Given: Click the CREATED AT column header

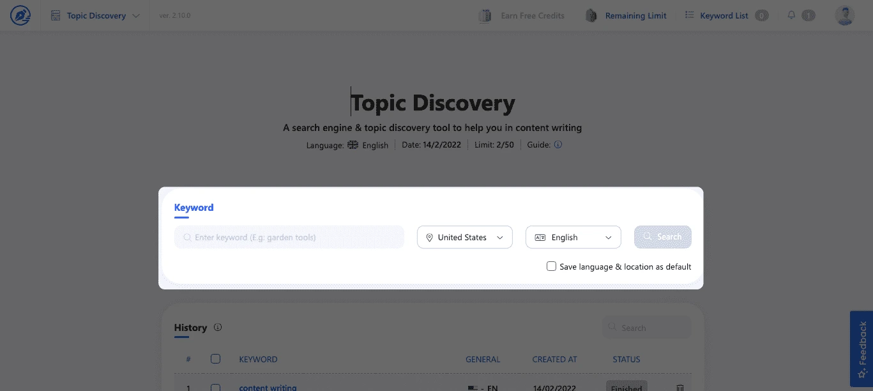Looking at the screenshot, I should coord(554,359).
